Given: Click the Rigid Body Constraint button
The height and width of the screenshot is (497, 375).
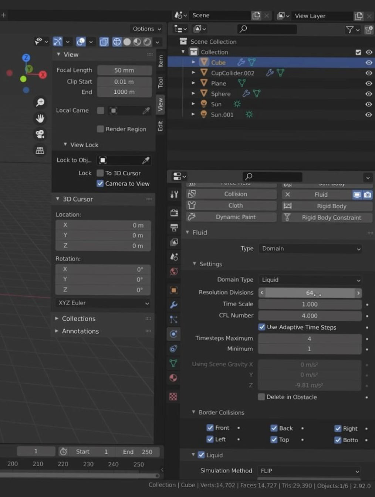Looking at the screenshot, I should [327, 218].
